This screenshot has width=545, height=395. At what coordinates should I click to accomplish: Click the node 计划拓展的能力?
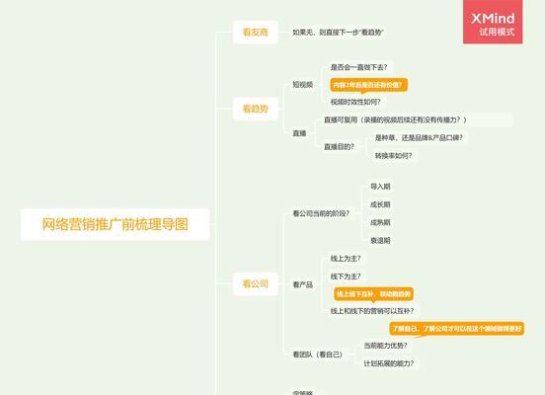388,363
